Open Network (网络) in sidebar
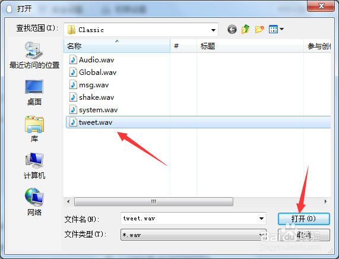 [x=34, y=202]
